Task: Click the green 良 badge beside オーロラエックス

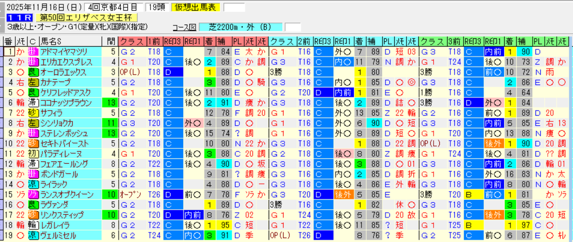Action: [x=33, y=72]
